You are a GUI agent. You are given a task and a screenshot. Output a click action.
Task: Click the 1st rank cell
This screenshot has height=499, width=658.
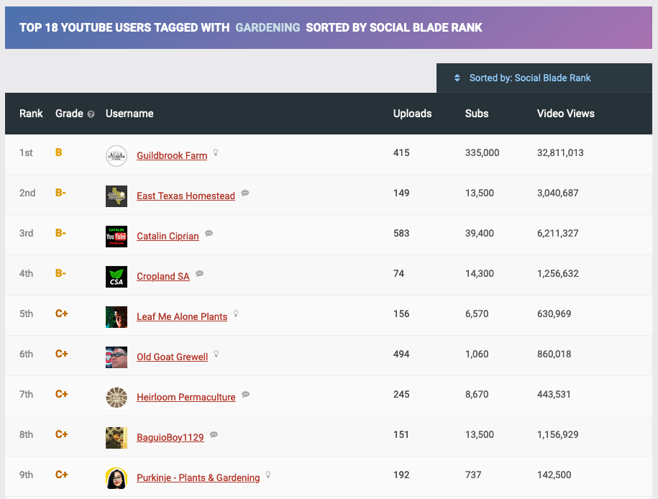26,152
